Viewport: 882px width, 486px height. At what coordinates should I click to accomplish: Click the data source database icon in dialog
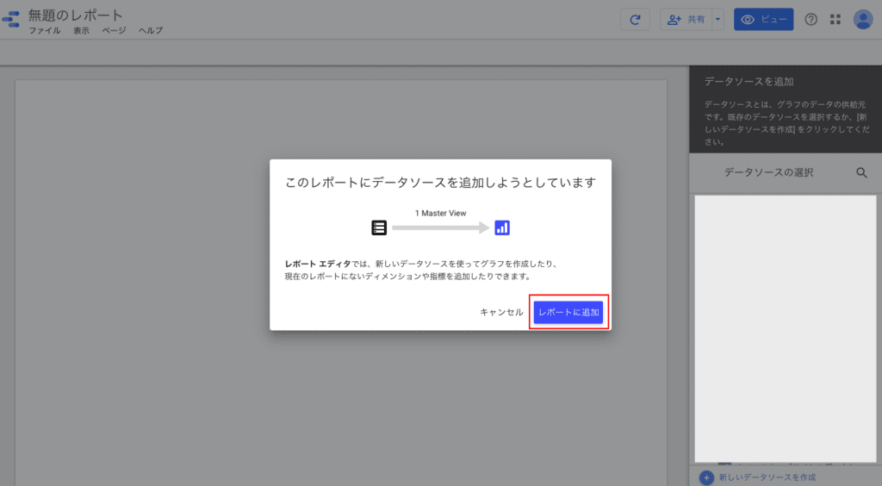[x=379, y=227]
